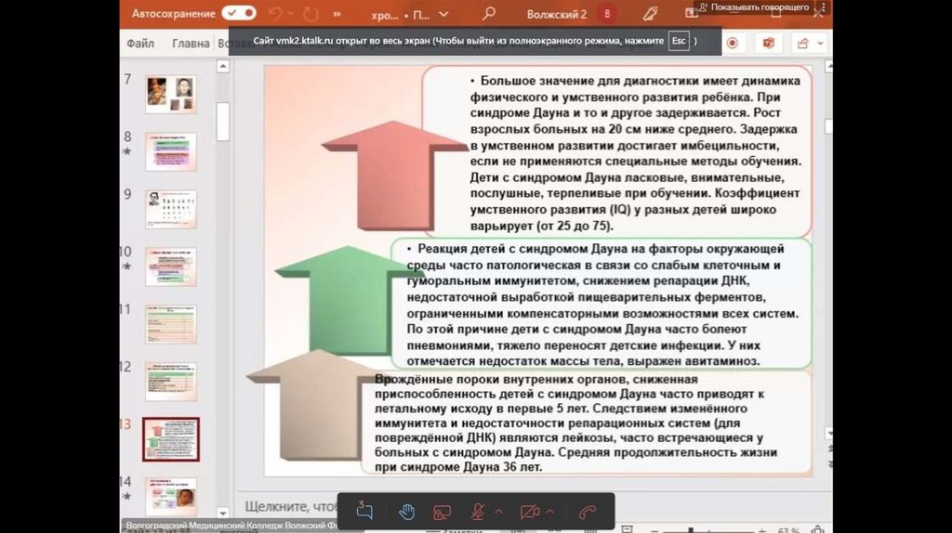Raise hand in the meeting
952x533 pixels.
[x=406, y=512]
